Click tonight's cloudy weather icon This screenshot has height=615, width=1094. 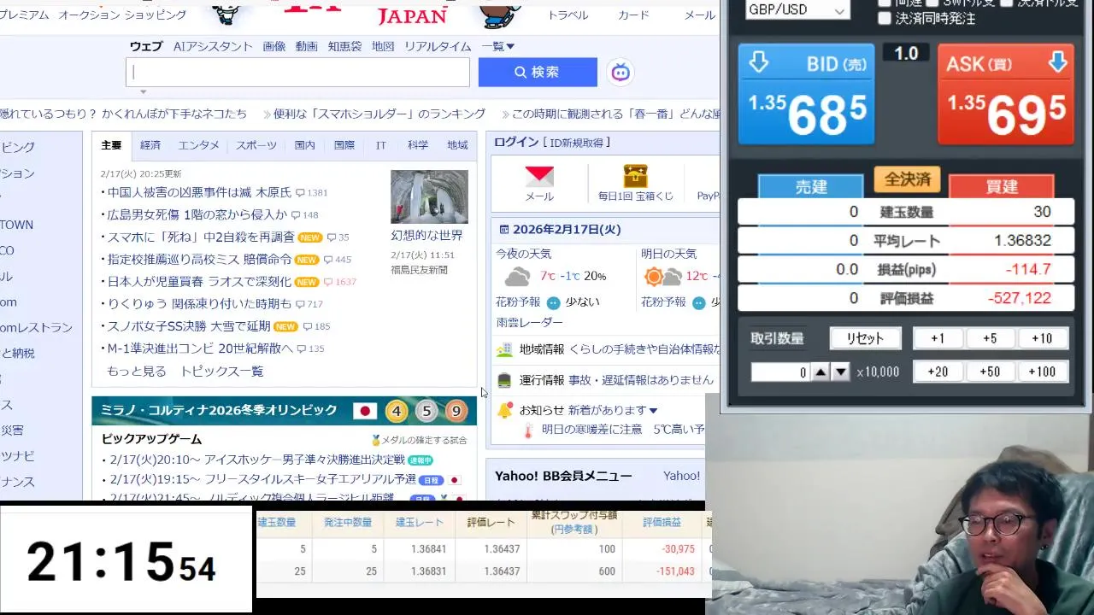pyautogui.click(x=517, y=277)
